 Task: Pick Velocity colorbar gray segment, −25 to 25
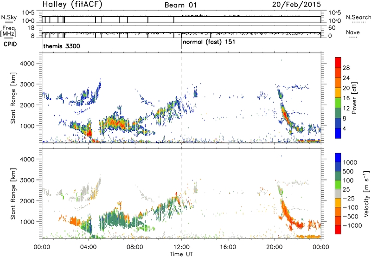338,194
